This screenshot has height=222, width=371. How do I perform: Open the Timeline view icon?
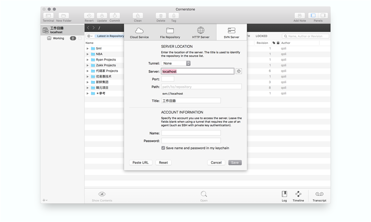tap(298, 194)
